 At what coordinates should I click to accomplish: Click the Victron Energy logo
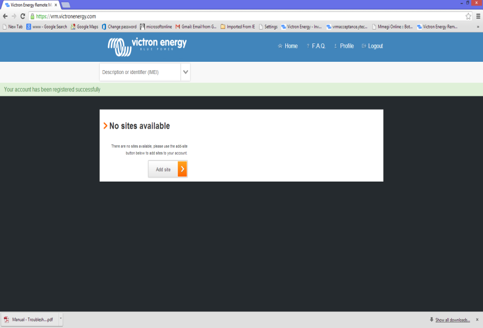pyautogui.click(x=147, y=46)
